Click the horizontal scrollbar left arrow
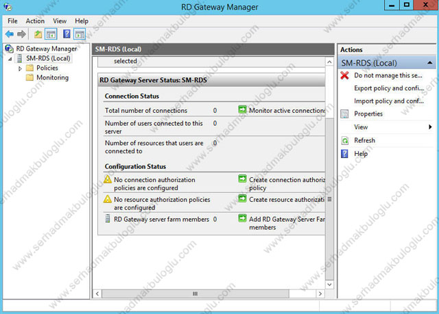This screenshot has width=439, height=314. pos(97,293)
